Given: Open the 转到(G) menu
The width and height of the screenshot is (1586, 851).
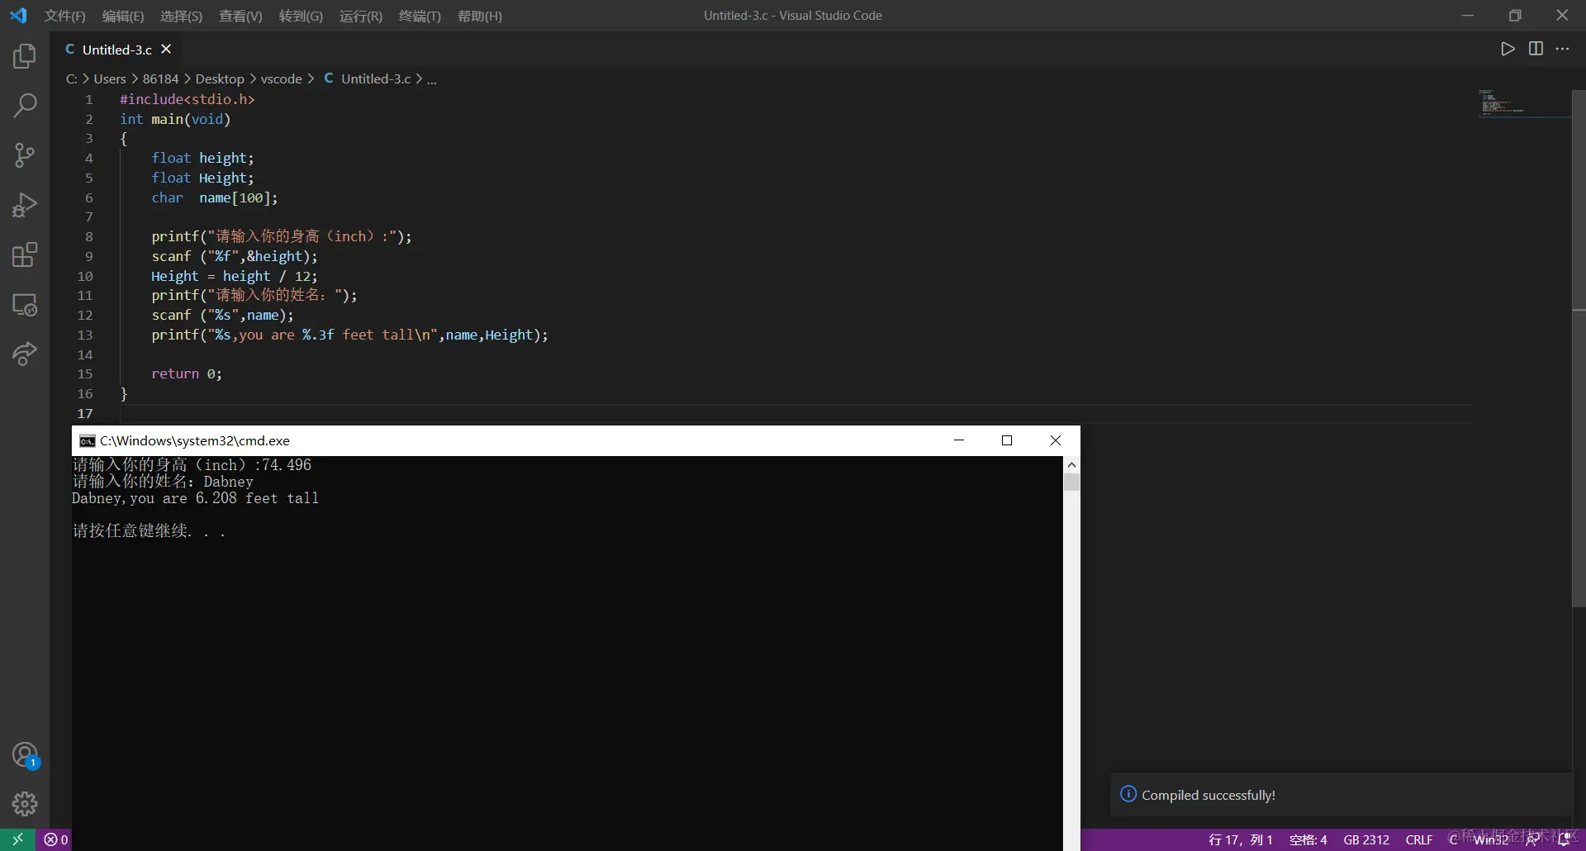Looking at the screenshot, I should point(301,16).
